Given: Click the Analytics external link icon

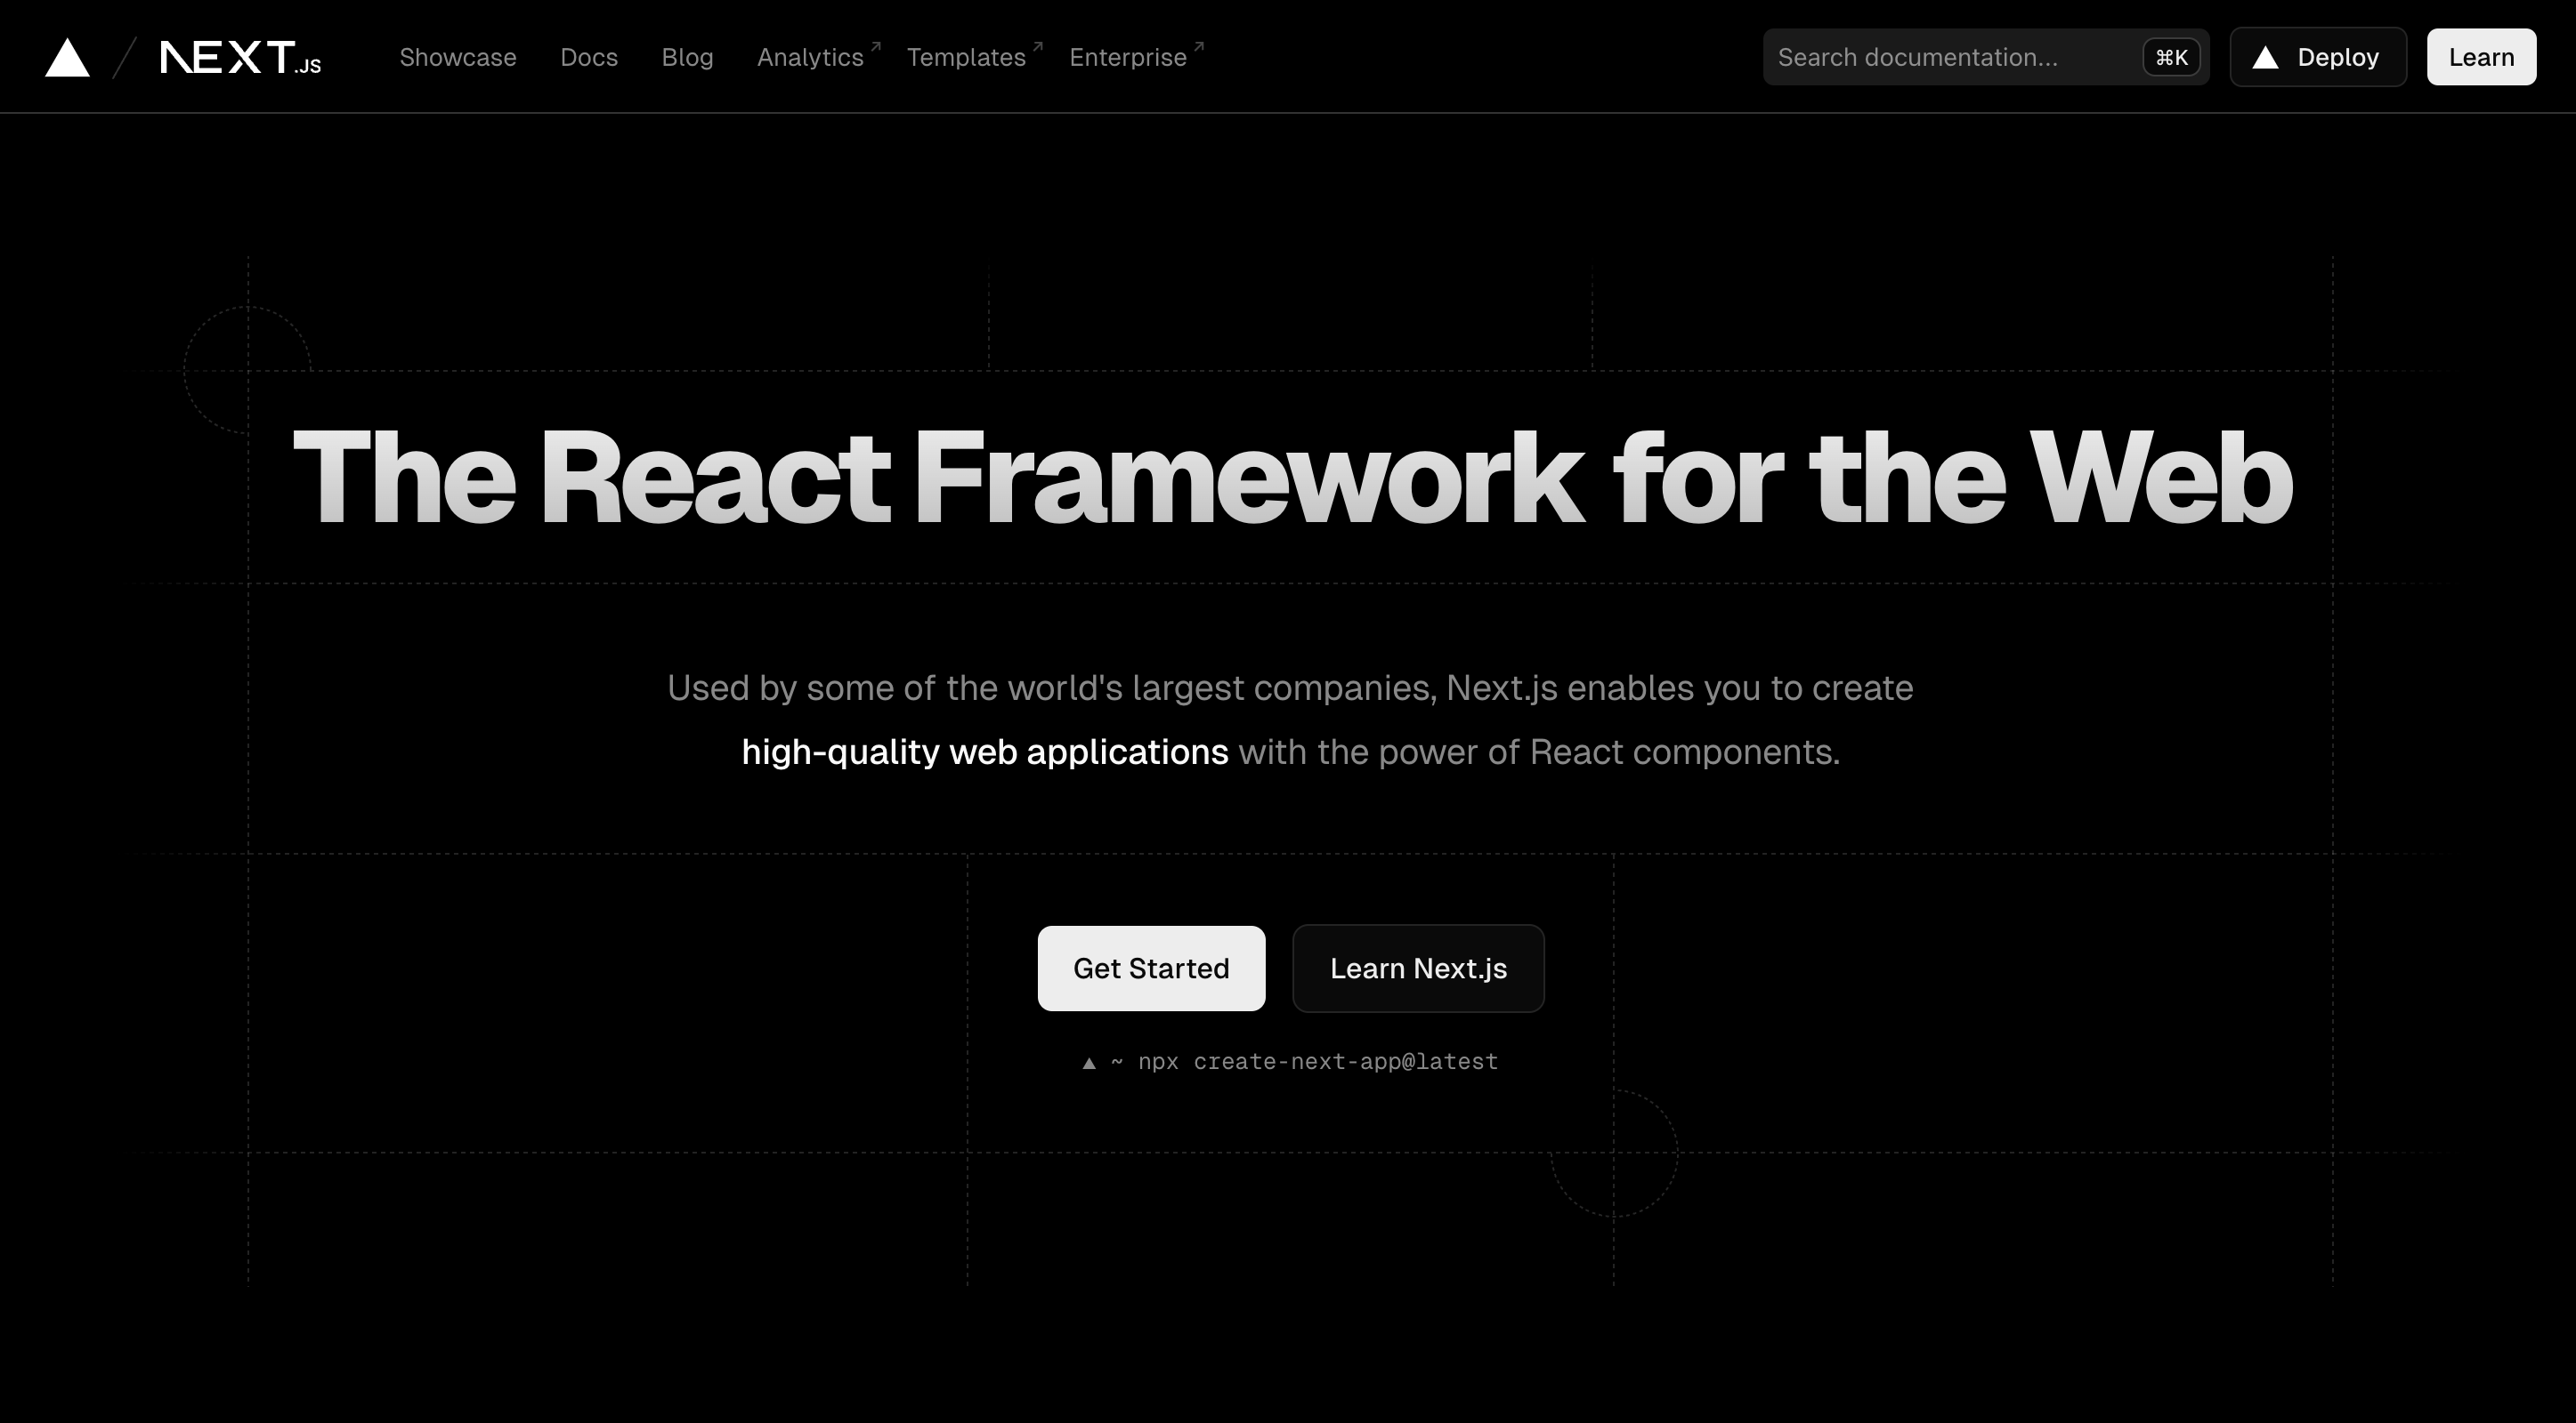Looking at the screenshot, I should tap(875, 44).
